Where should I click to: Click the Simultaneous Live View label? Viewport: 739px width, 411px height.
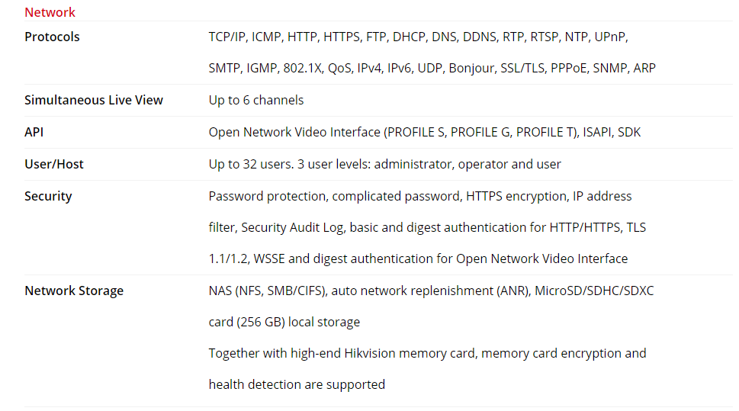click(94, 100)
